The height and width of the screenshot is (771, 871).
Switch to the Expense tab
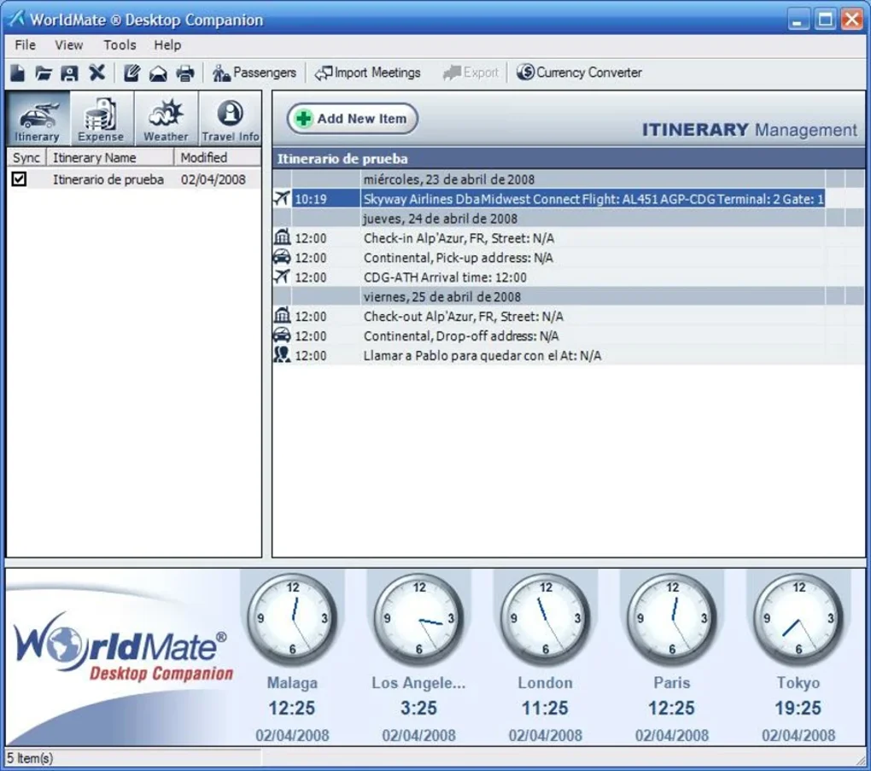[101, 119]
